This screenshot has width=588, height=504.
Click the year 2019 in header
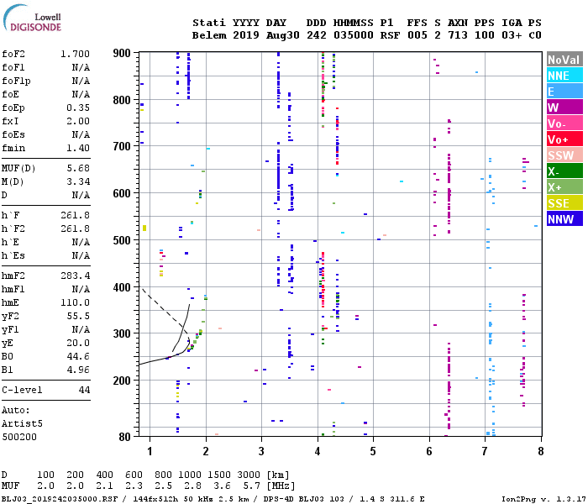click(246, 35)
